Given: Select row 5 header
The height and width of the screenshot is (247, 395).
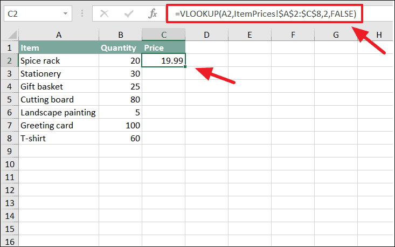Looking at the screenshot, I should (x=10, y=99).
